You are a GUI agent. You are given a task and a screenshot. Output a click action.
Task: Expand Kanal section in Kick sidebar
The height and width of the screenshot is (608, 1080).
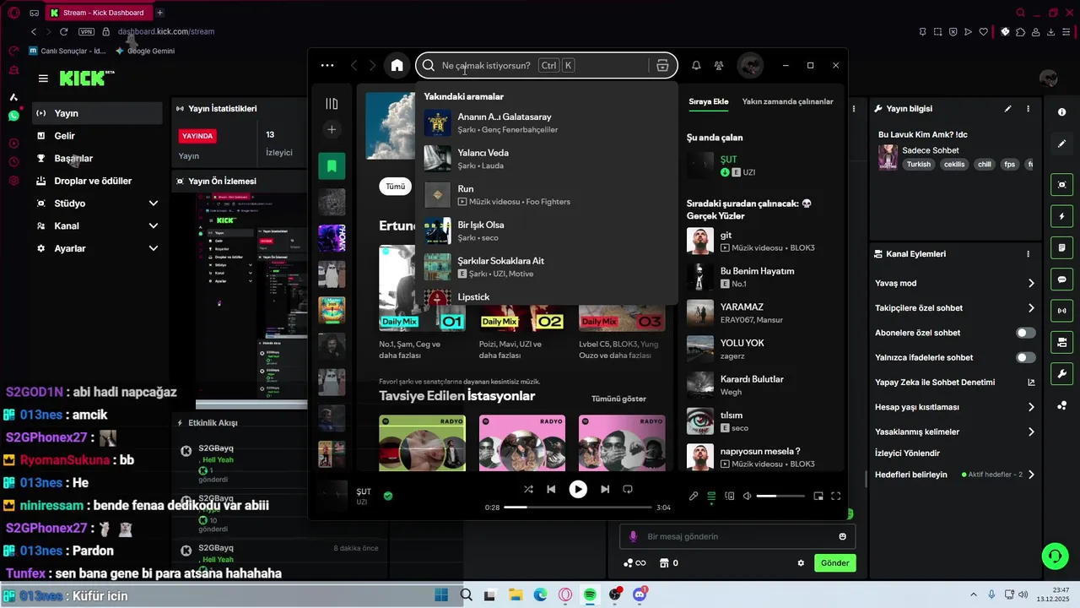tap(97, 226)
